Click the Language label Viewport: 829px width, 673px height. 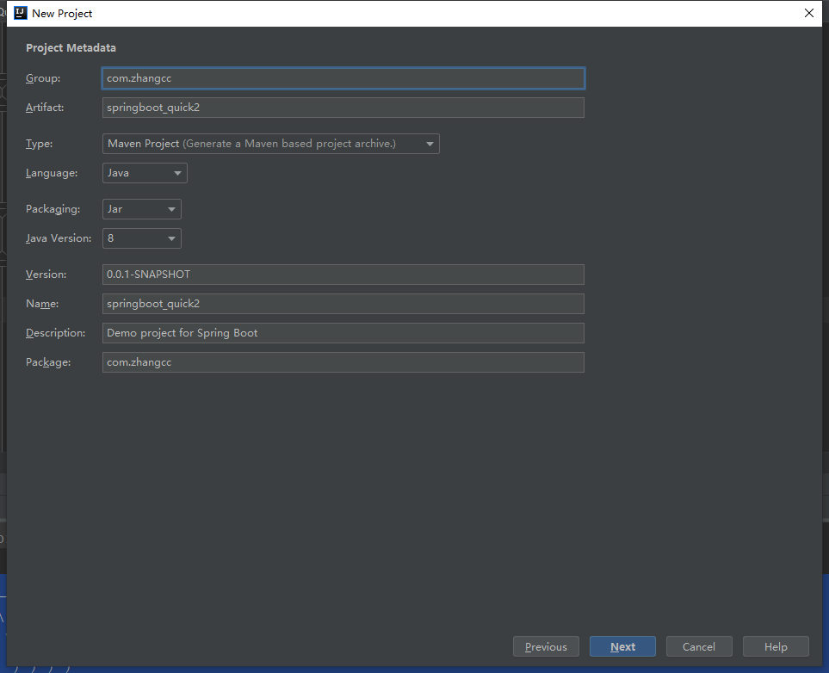52,173
